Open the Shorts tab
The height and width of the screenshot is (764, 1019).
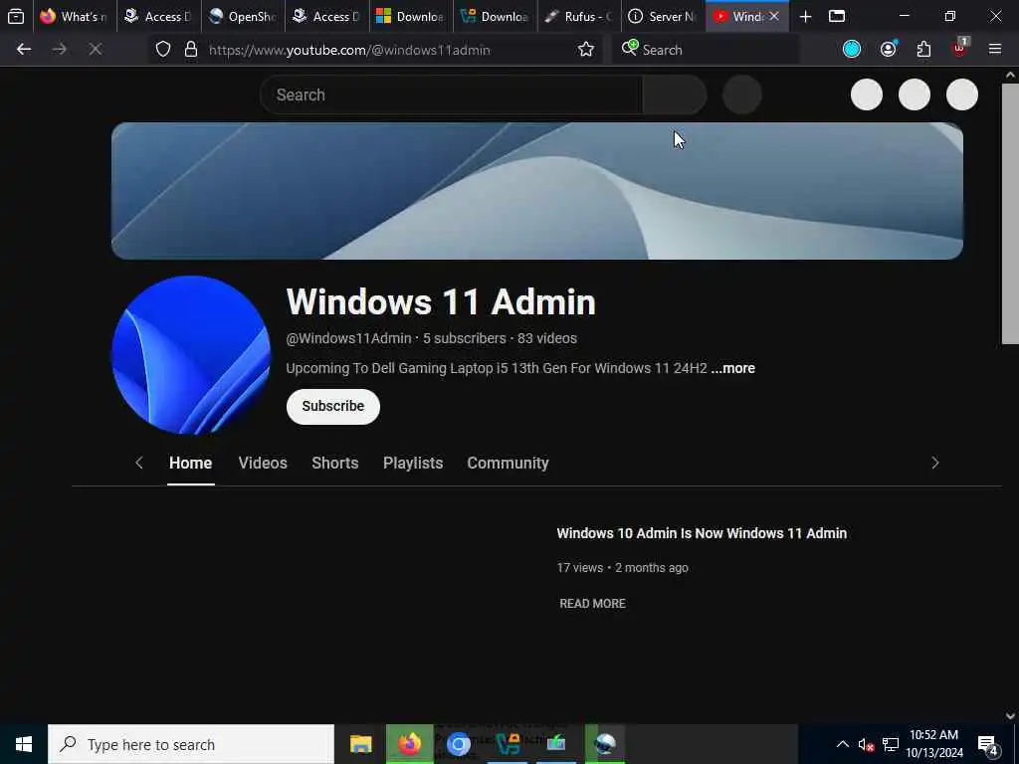[335, 464]
